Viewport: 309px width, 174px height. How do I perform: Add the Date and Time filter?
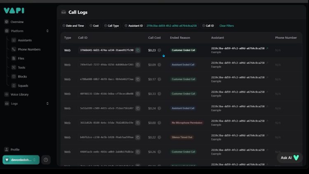point(73,26)
